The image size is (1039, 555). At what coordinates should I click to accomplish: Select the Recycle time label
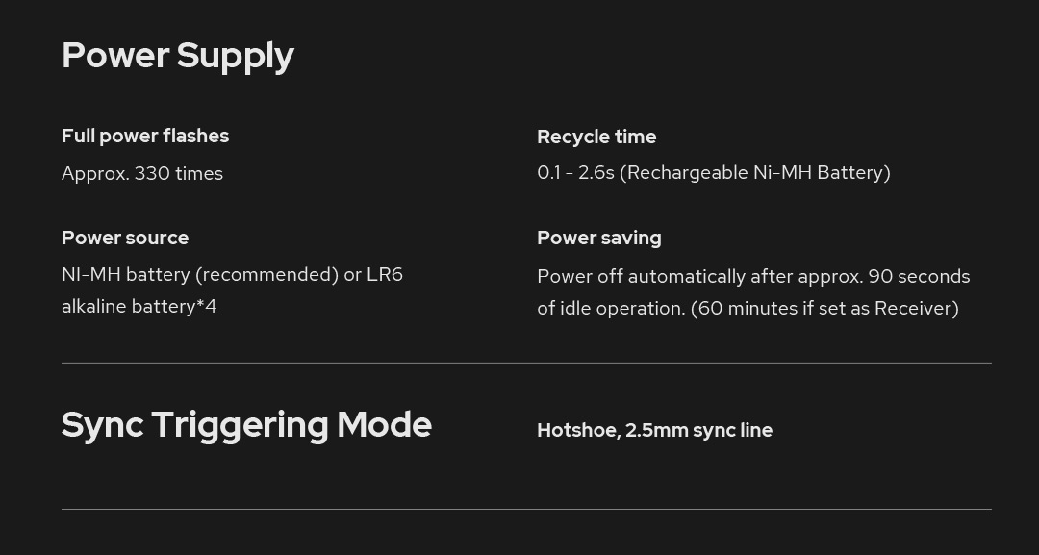[x=596, y=138]
